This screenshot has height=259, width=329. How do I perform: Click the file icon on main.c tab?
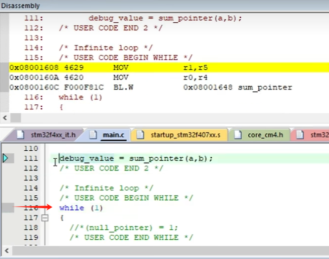93,135
